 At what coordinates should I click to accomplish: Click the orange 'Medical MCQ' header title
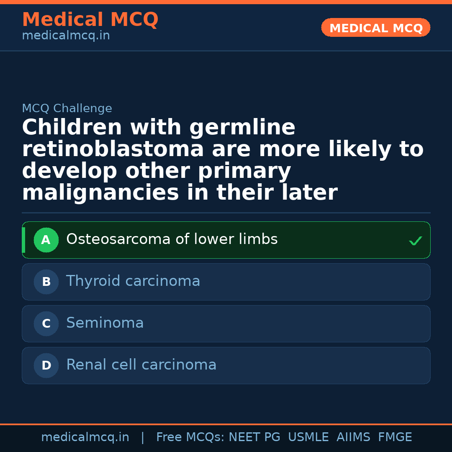click(90, 20)
